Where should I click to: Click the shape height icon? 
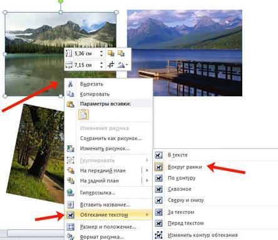tap(69, 53)
